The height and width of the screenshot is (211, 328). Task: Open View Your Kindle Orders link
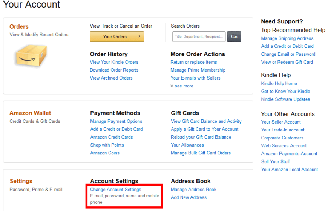coord(114,62)
